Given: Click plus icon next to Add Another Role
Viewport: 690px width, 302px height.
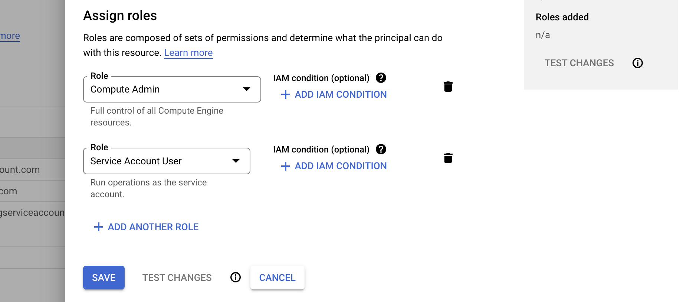Looking at the screenshot, I should tap(98, 227).
